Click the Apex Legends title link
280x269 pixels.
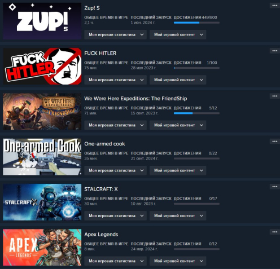pyautogui.click(x=101, y=235)
